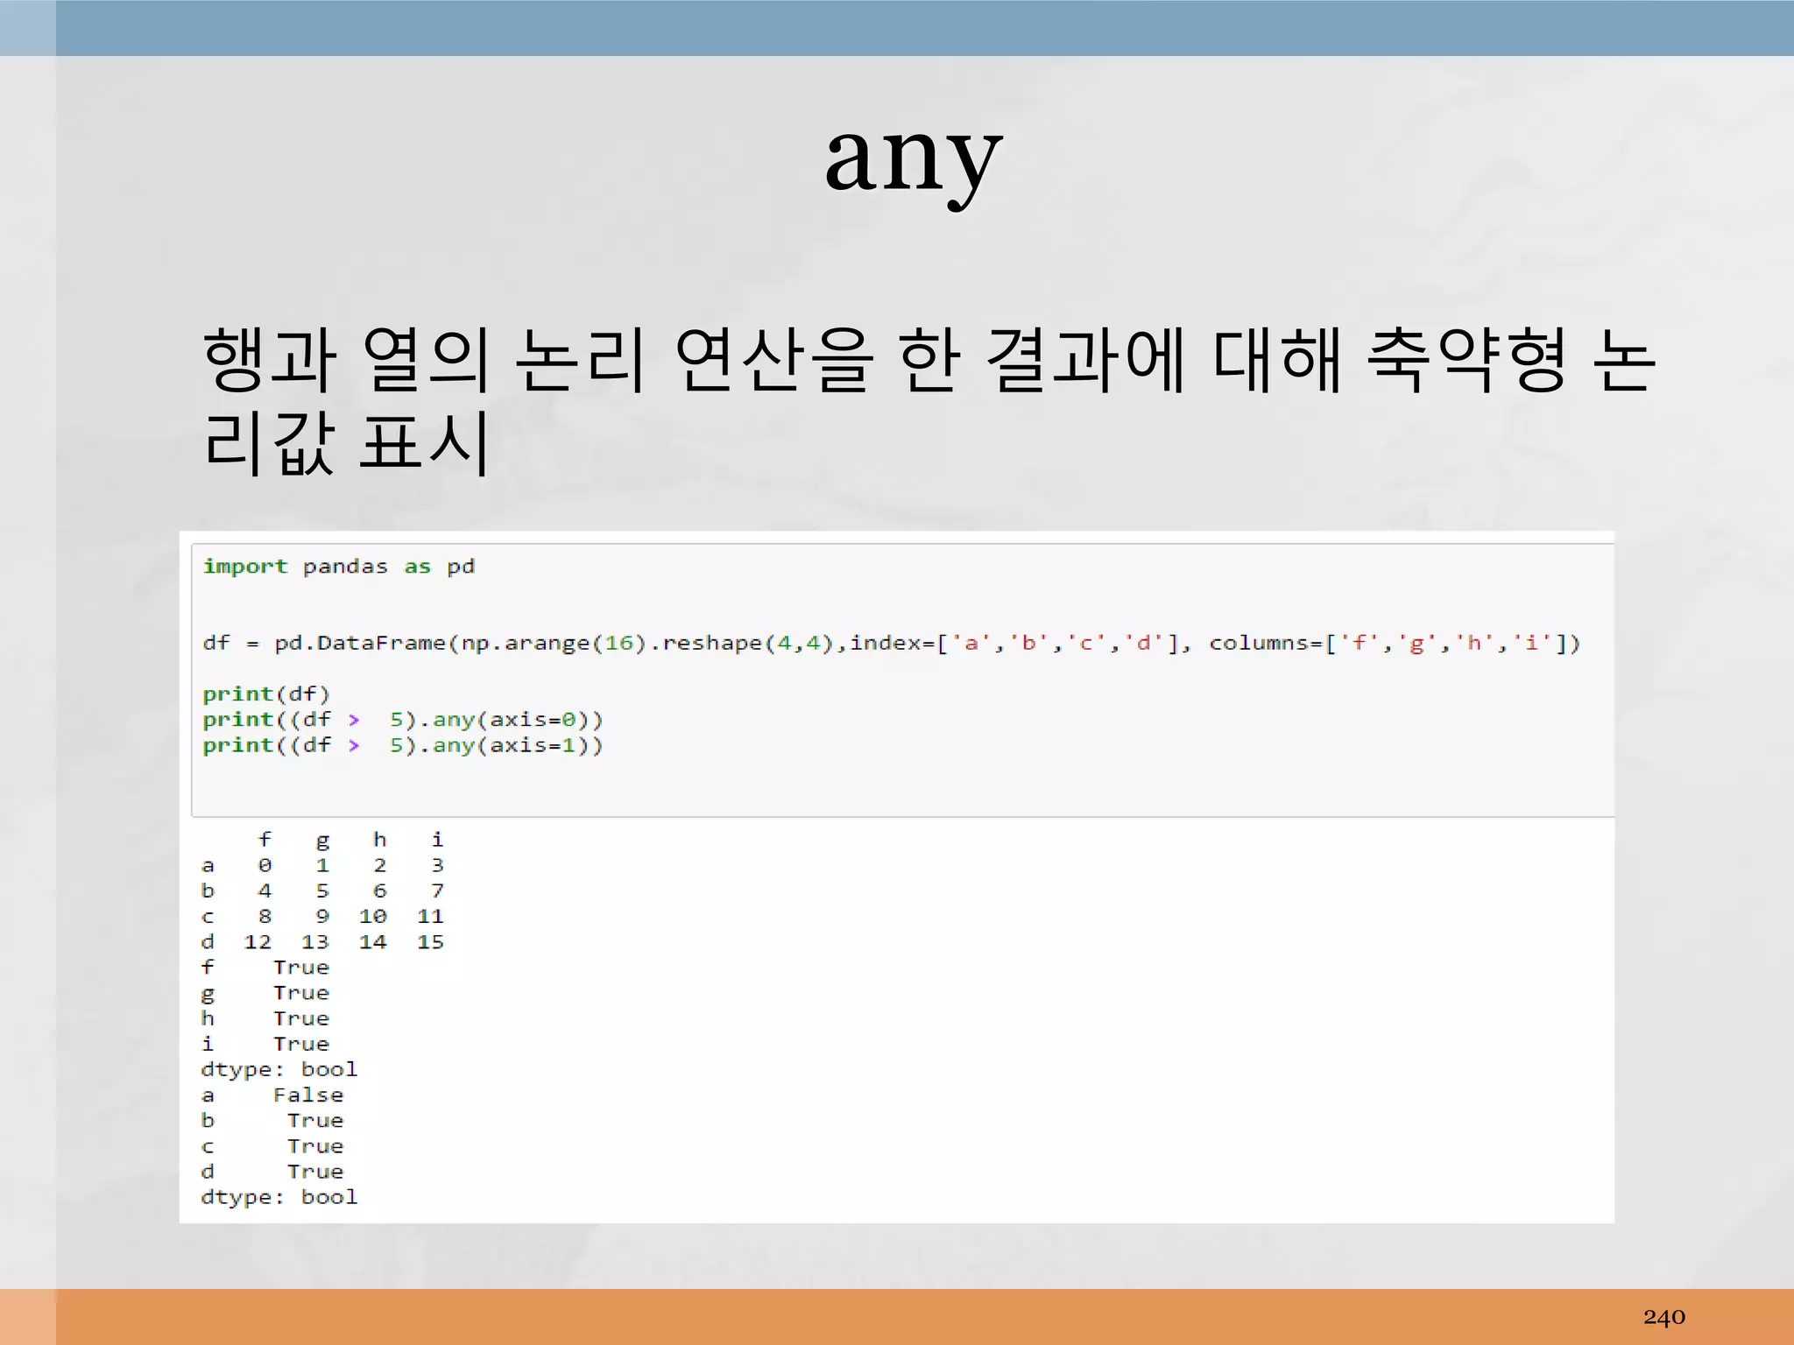Click the slide page number 240
Image resolution: width=1794 pixels, height=1345 pixels.
pyautogui.click(x=1663, y=1317)
